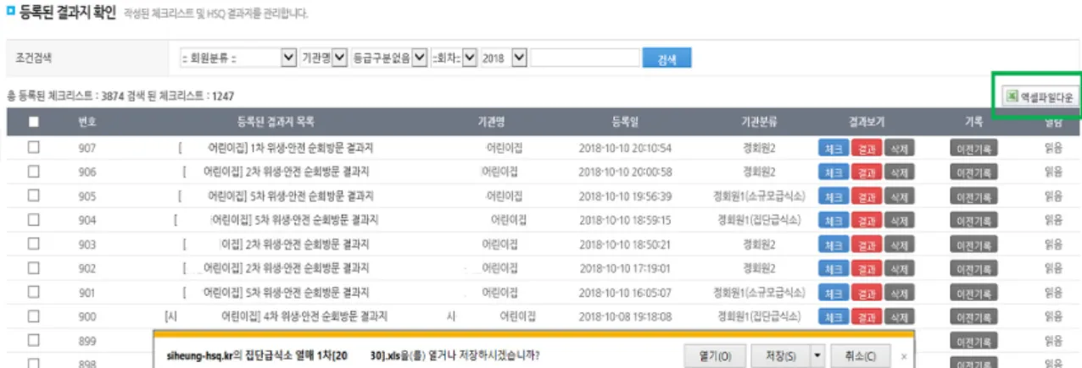This screenshot has width=1082, height=368.
Task: Click 결과 button for row 906
Action: [865, 172]
